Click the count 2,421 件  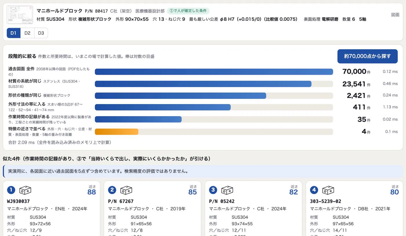click(x=359, y=95)
